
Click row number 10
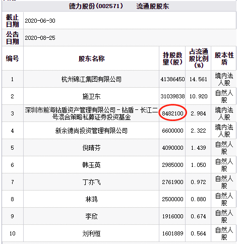[12, 233]
